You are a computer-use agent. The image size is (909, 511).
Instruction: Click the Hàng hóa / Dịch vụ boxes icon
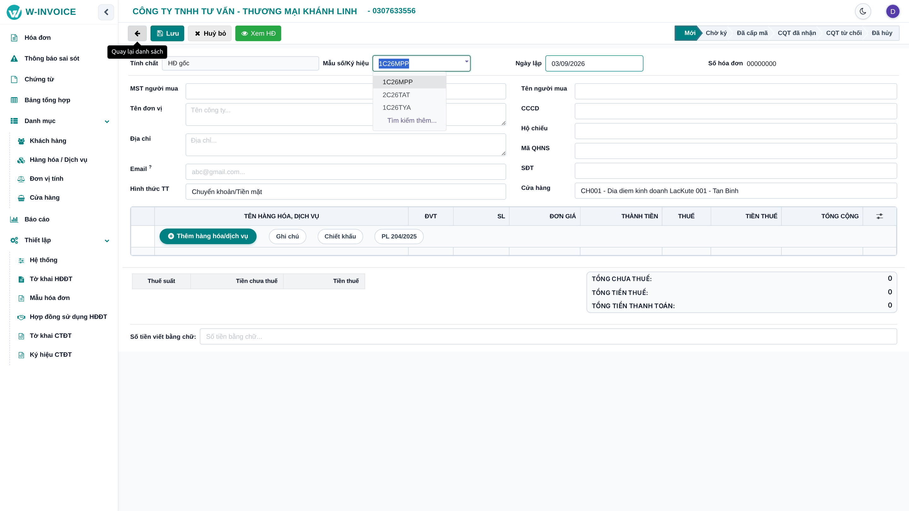tap(21, 160)
